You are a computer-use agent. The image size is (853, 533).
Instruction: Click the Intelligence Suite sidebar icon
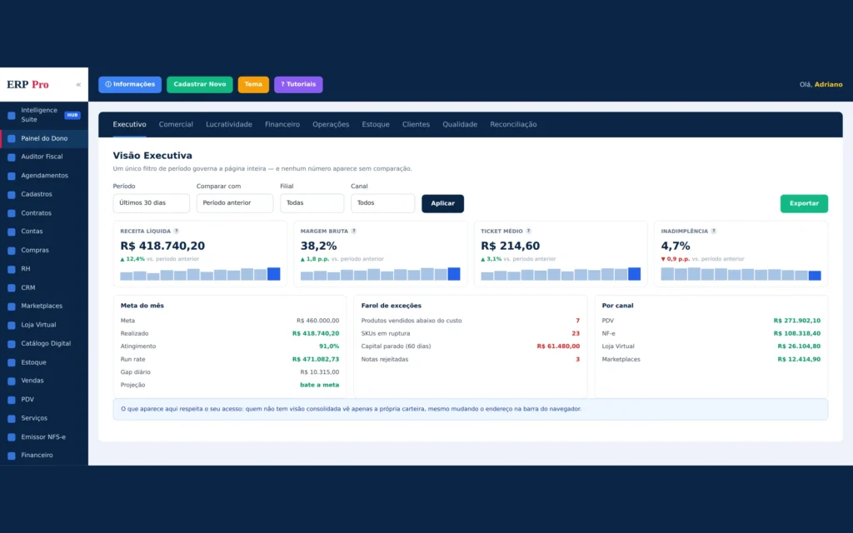(x=12, y=115)
